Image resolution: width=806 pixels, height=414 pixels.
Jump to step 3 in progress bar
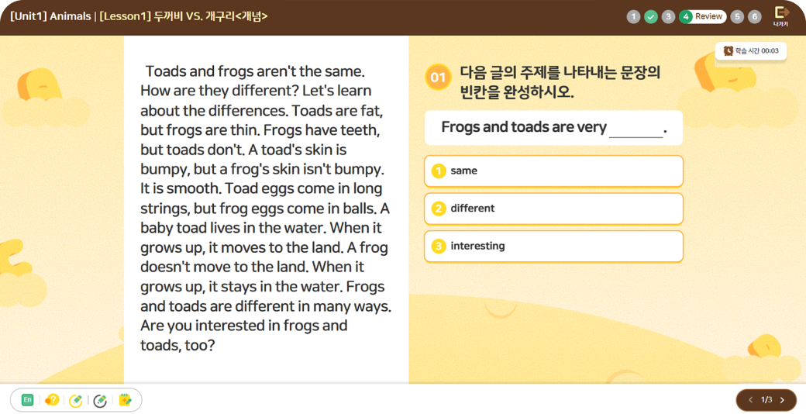tap(668, 16)
